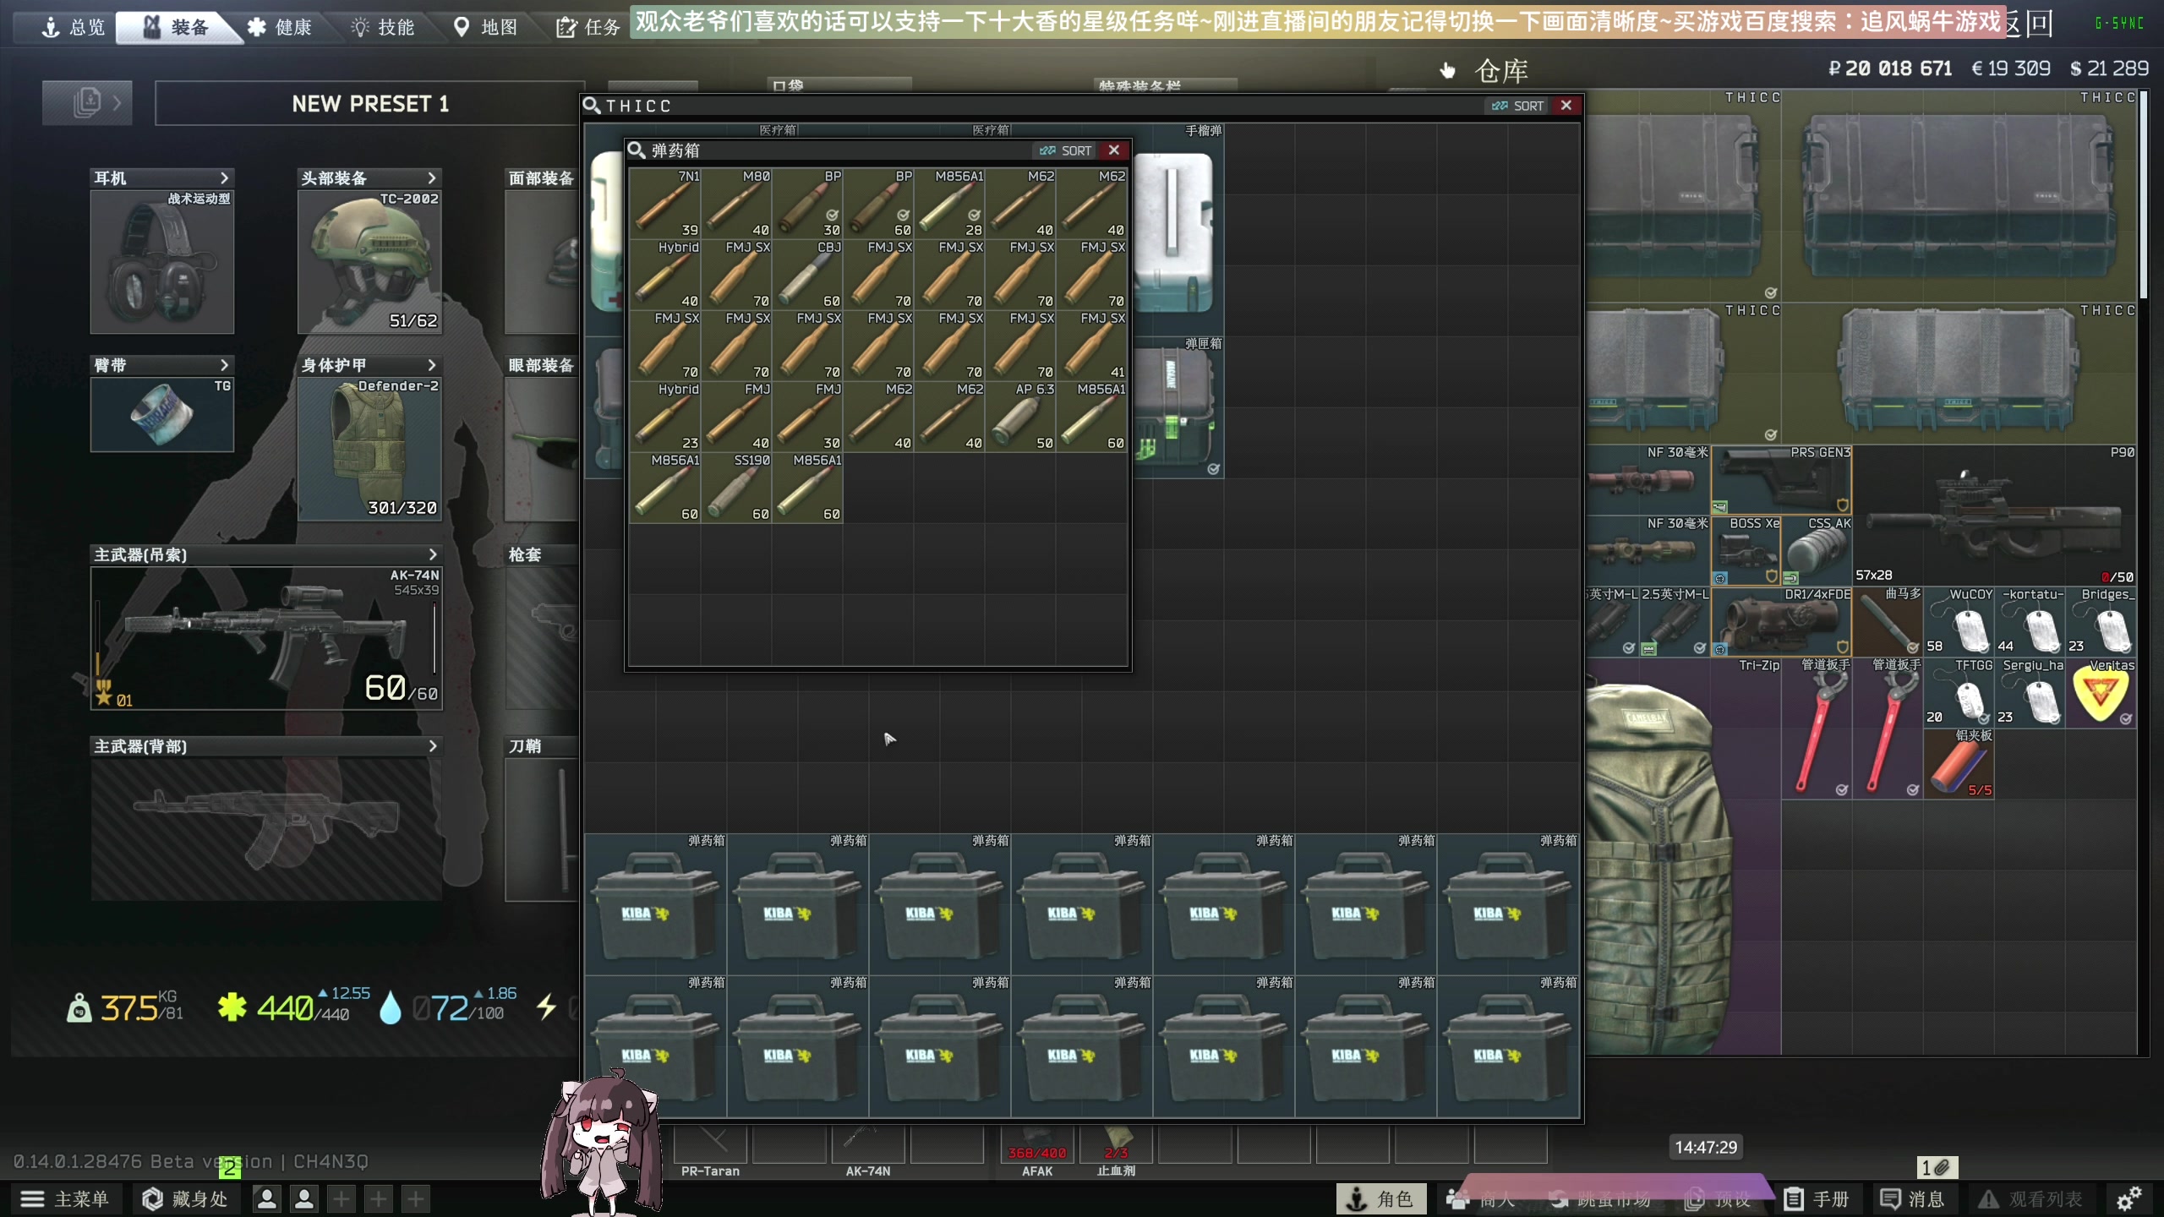Expand the 耳机 headset slot arrow

click(224, 177)
